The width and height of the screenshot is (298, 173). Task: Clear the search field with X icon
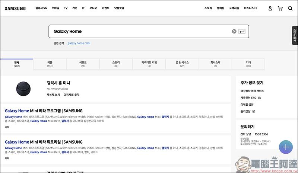234,31
